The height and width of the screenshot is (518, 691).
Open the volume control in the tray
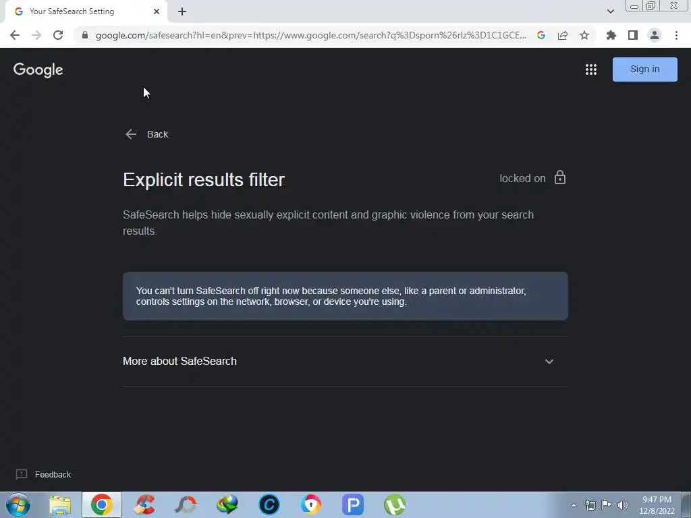pos(622,505)
